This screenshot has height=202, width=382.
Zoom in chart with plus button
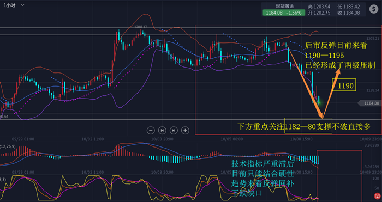pos(185,131)
